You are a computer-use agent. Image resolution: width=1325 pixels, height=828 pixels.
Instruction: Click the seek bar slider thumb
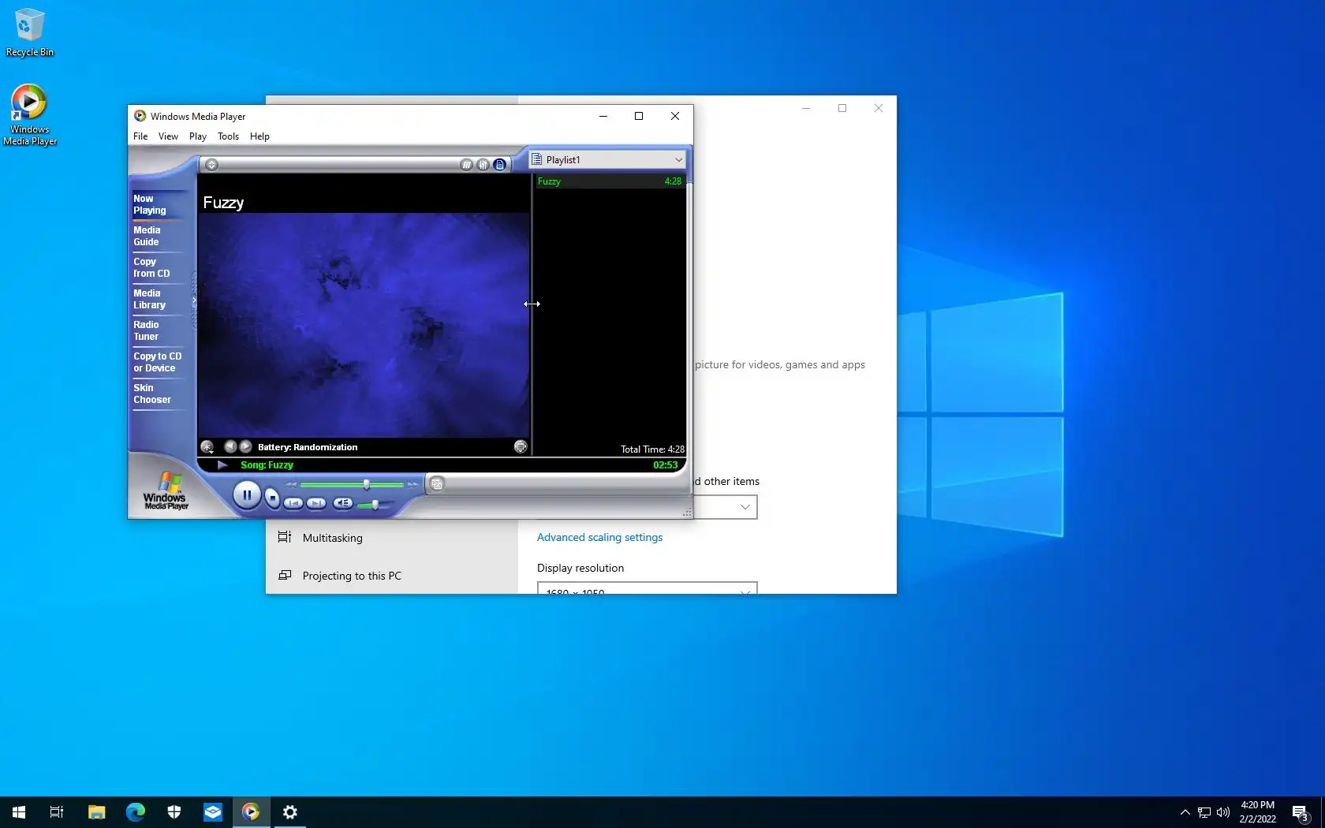[x=366, y=484]
